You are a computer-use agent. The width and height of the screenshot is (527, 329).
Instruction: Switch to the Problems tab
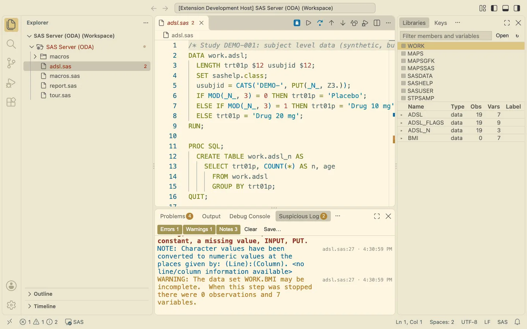click(x=176, y=216)
